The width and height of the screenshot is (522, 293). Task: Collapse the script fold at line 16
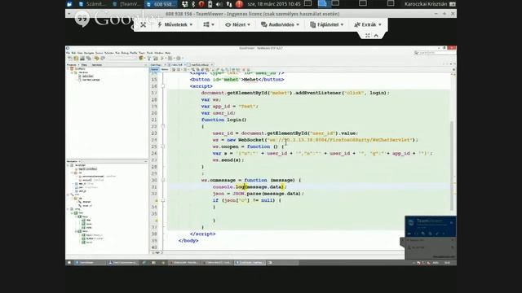tap(163, 86)
